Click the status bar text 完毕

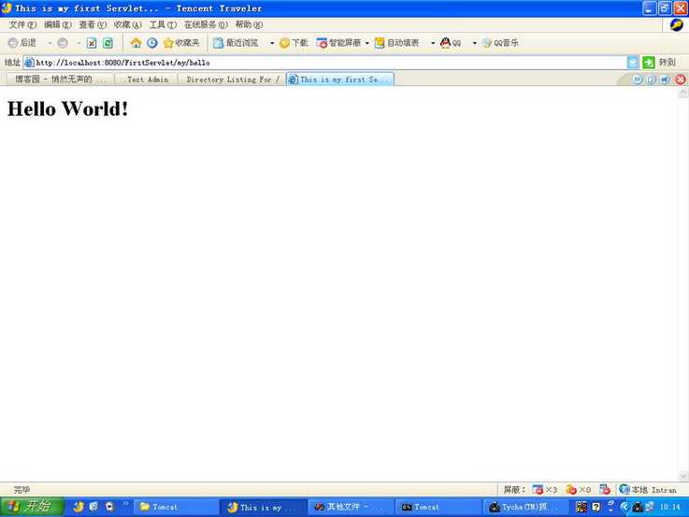[22, 489]
